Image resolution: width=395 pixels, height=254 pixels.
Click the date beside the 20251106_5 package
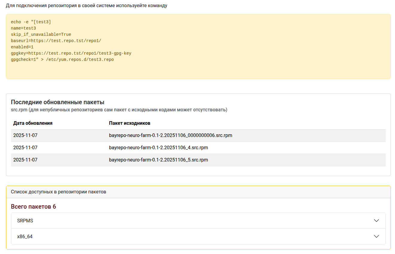coord(25,160)
